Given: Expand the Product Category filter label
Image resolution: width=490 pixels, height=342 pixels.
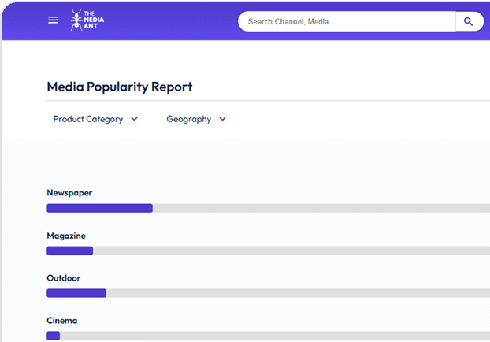Looking at the screenshot, I should [x=87, y=119].
